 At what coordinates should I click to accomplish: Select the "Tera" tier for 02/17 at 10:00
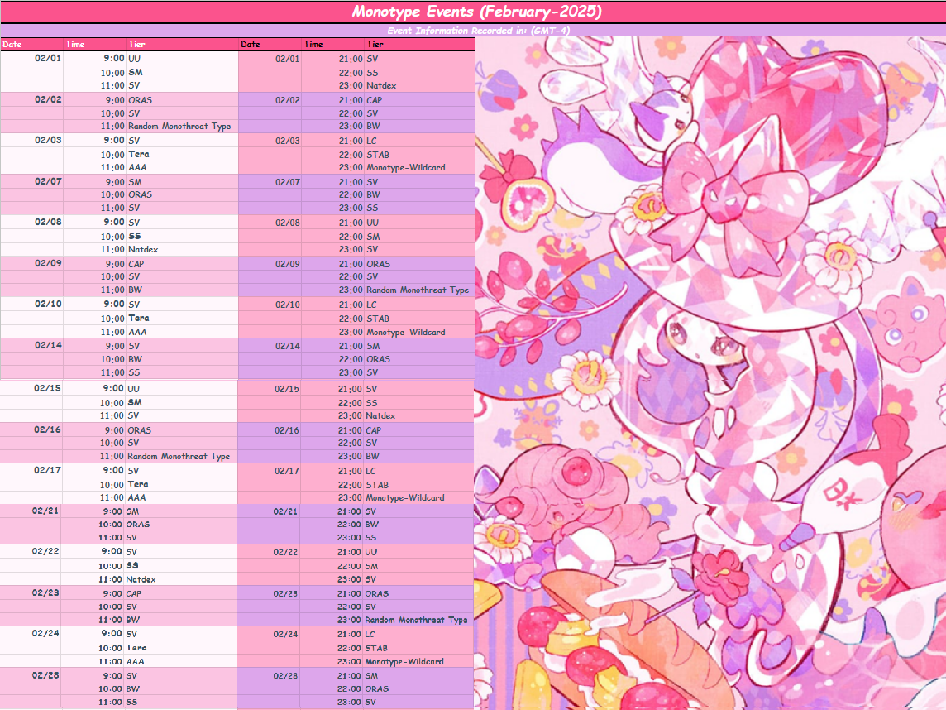coord(137,485)
